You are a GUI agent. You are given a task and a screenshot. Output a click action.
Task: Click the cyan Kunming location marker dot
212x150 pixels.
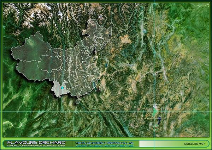62,88
